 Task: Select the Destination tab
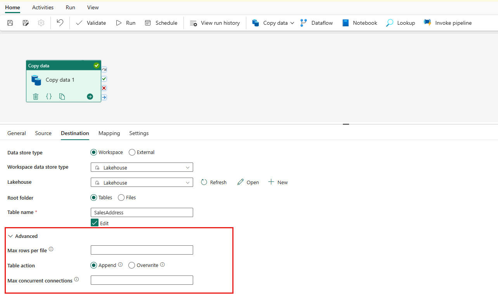tap(75, 133)
